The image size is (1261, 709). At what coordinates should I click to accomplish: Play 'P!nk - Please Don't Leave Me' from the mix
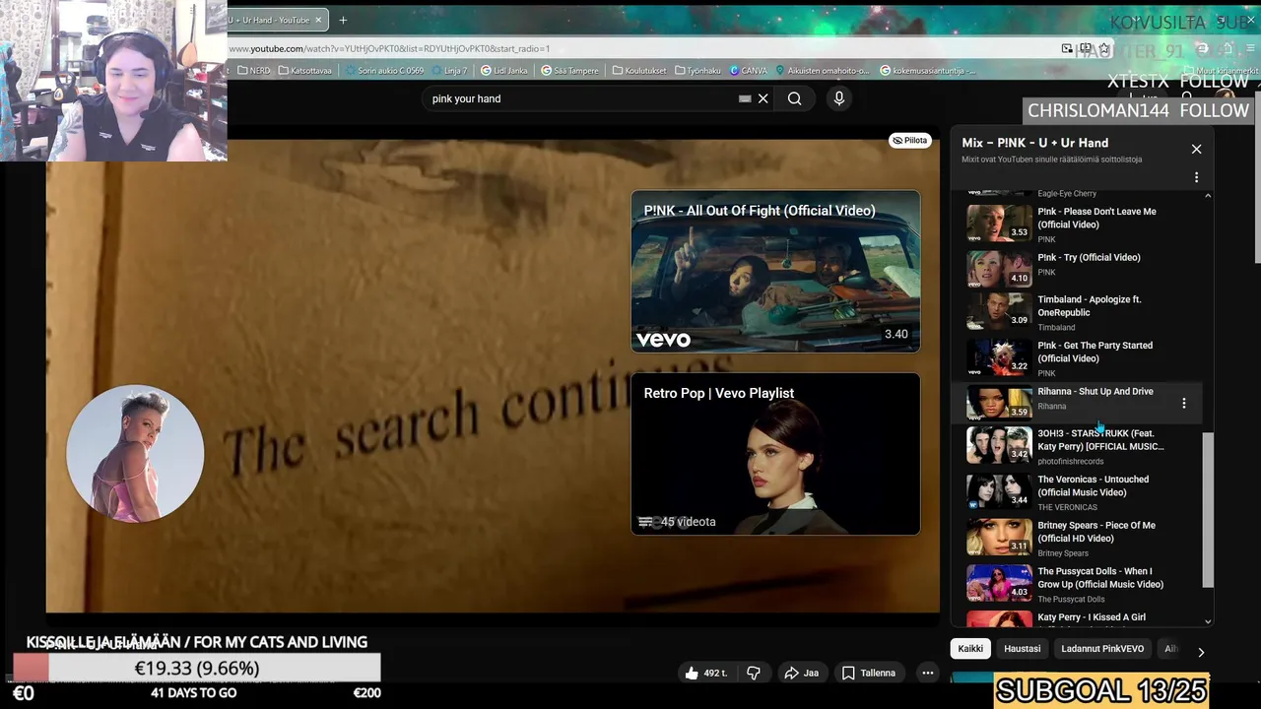click(1084, 223)
